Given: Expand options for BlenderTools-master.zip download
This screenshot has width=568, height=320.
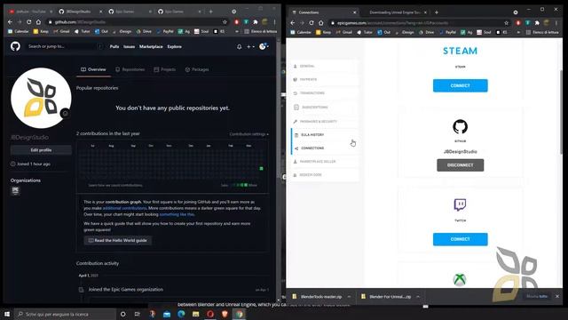Looking at the screenshot, I should (349, 296).
